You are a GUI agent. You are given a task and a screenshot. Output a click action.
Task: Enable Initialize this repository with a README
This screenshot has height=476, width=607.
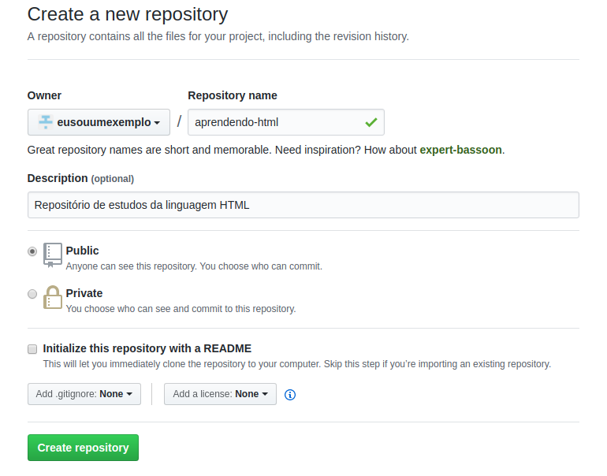[32, 348]
